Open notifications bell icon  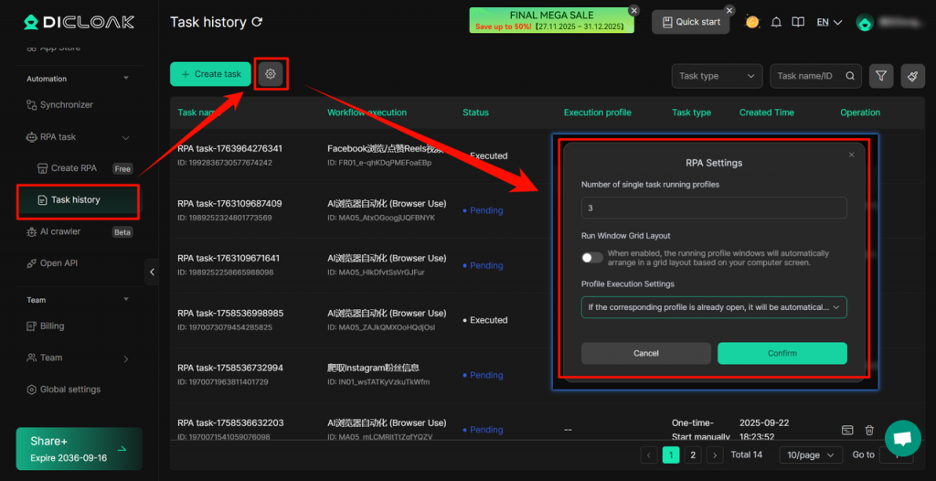776,22
